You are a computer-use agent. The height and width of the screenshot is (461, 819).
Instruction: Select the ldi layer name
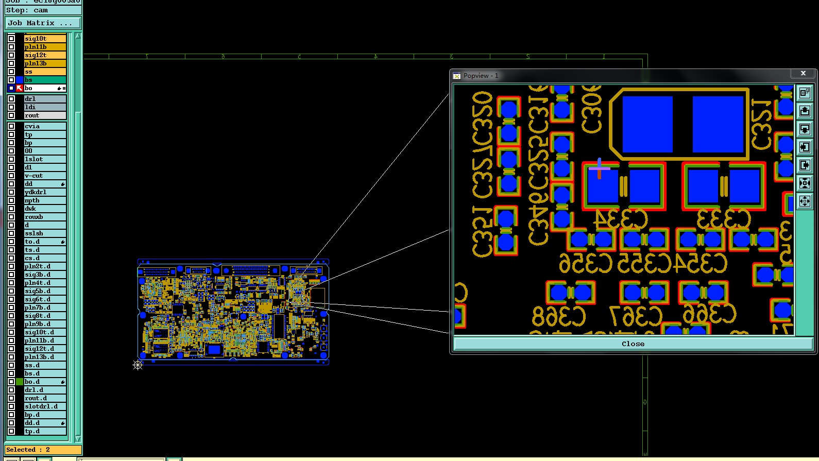tap(45, 107)
